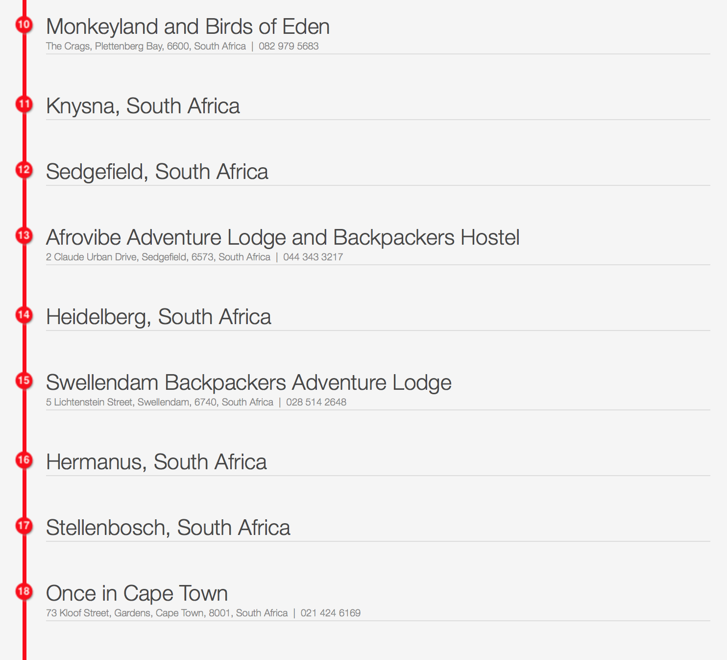Select the Hermanus, South Africa stop
This screenshot has width=727, height=660.
coord(156,462)
